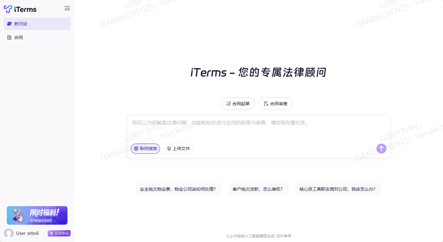Click the AI disclaimer text at page bottom

pyautogui.click(x=258, y=236)
